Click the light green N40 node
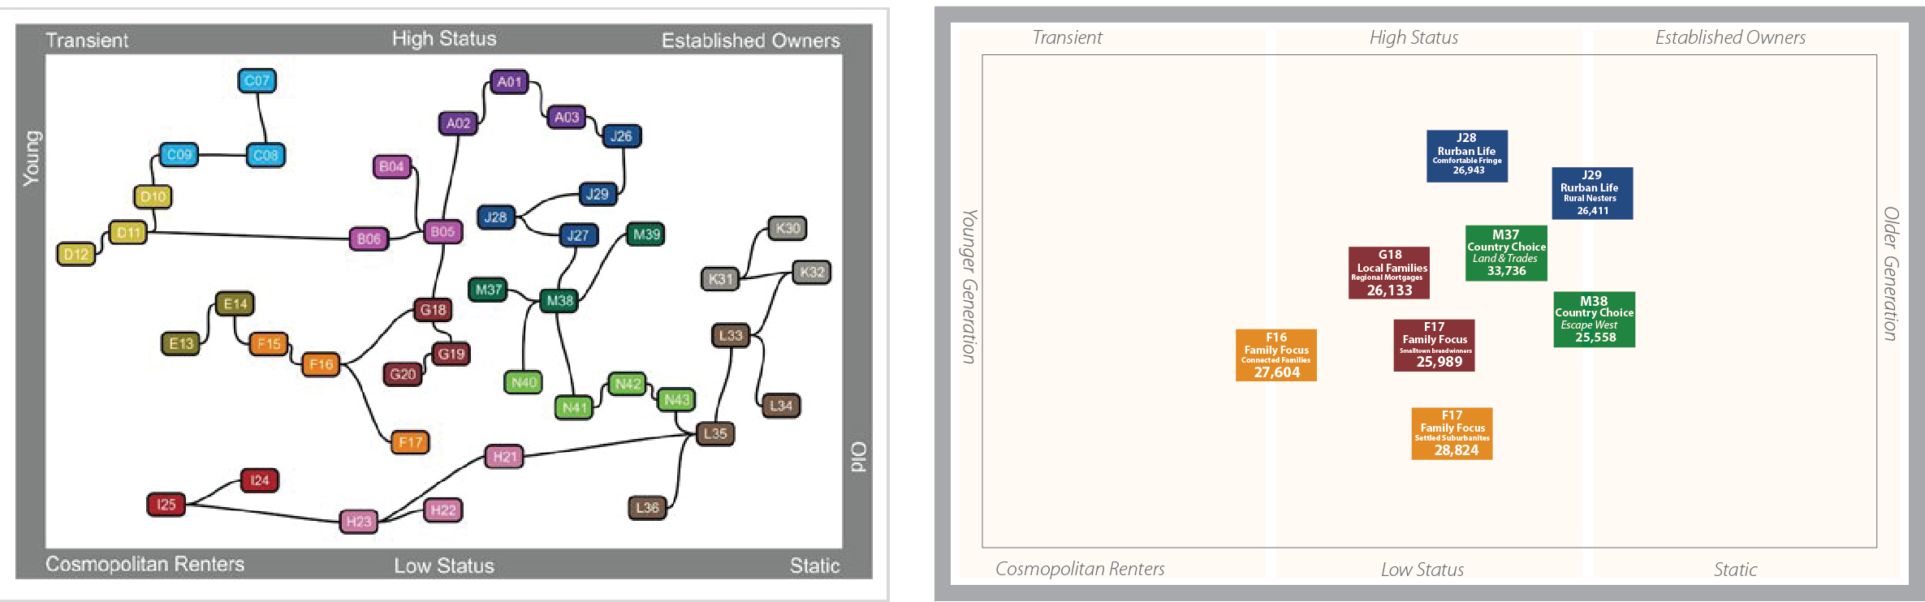 (x=524, y=382)
